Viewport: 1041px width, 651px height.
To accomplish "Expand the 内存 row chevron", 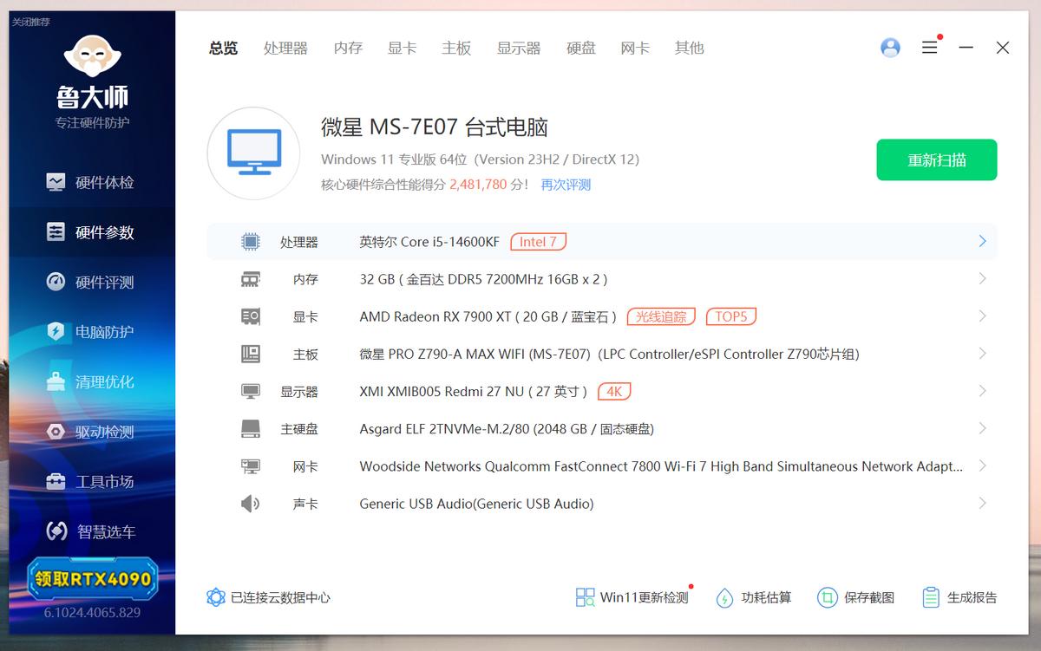I will click(x=982, y=278).
